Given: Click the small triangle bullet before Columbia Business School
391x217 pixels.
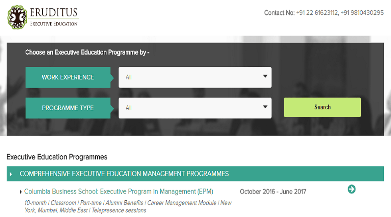Looking at the screenshot, I should (x=21, y=192).
